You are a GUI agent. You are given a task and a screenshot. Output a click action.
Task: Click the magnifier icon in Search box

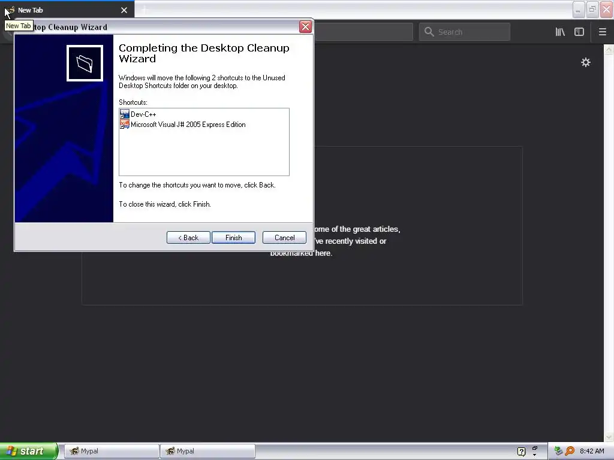(x=429, y=32)
